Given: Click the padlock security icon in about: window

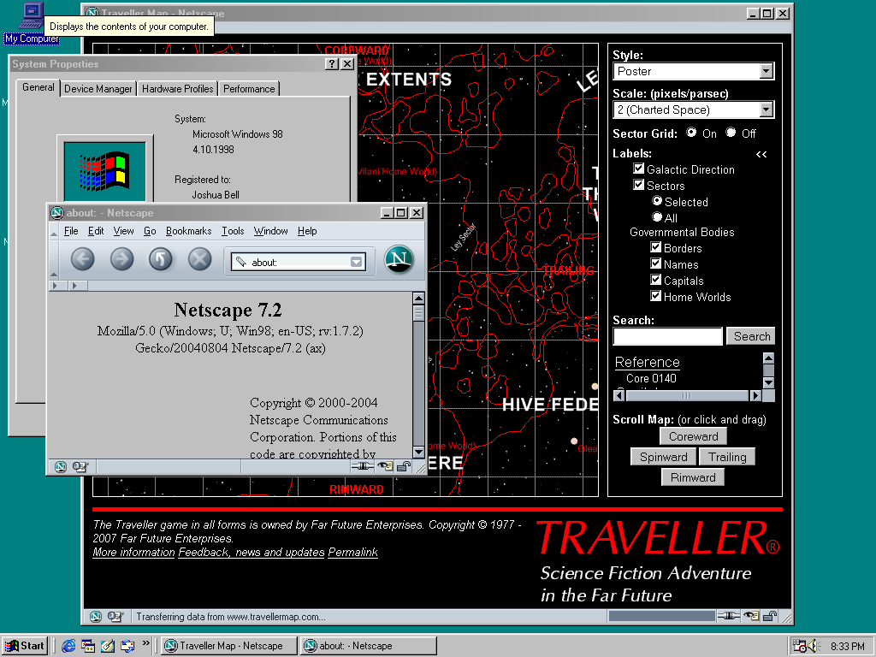Looking at the screenshot, I should pyautogui.click(x=404, y=466).
